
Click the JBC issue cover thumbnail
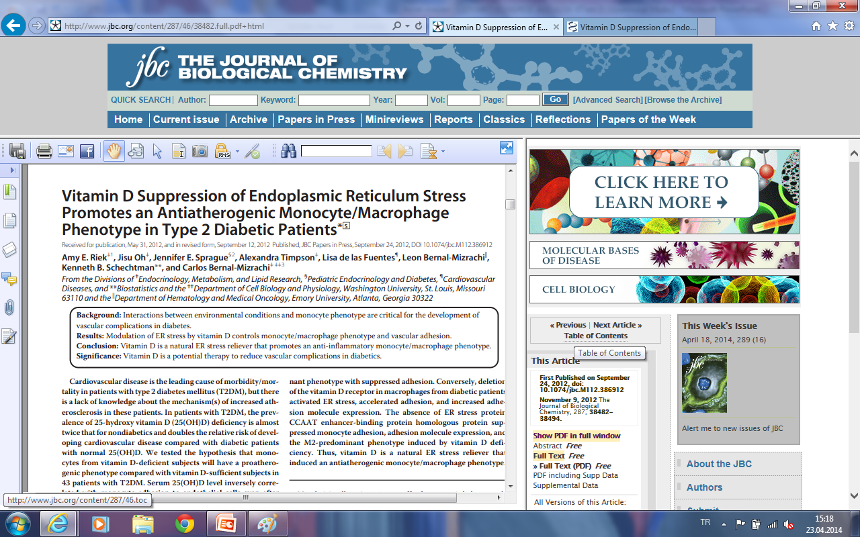[x=704, y=383]
